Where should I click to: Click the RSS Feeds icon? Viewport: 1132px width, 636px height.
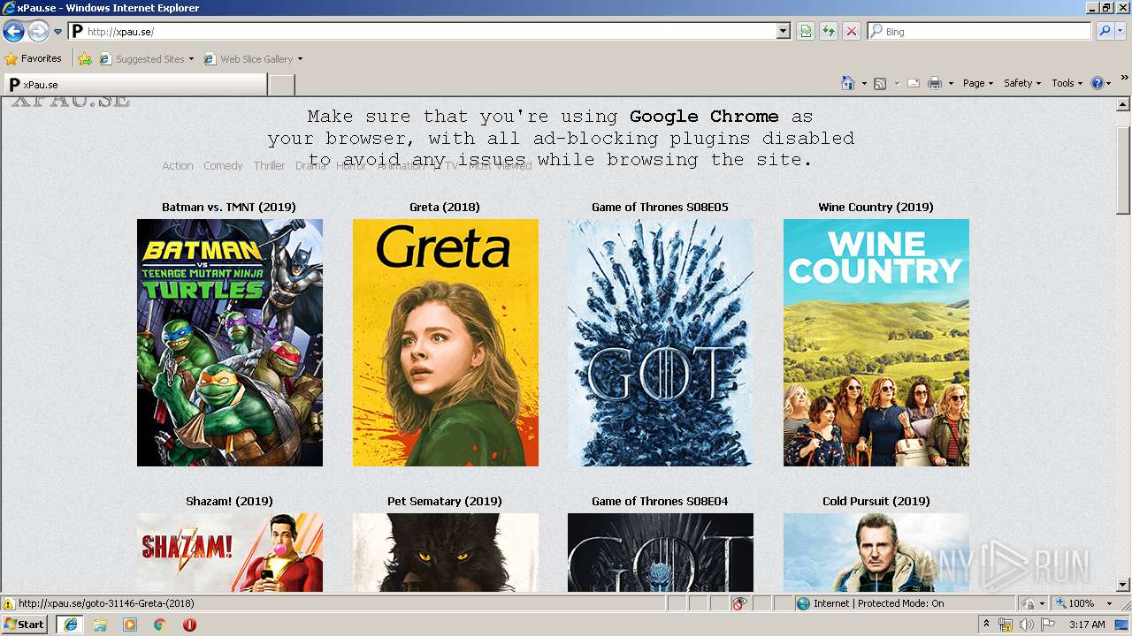tap(880, 83)
